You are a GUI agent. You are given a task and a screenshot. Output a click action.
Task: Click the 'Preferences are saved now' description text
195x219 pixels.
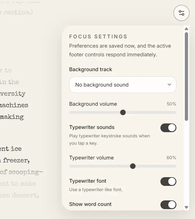[120, 50]
